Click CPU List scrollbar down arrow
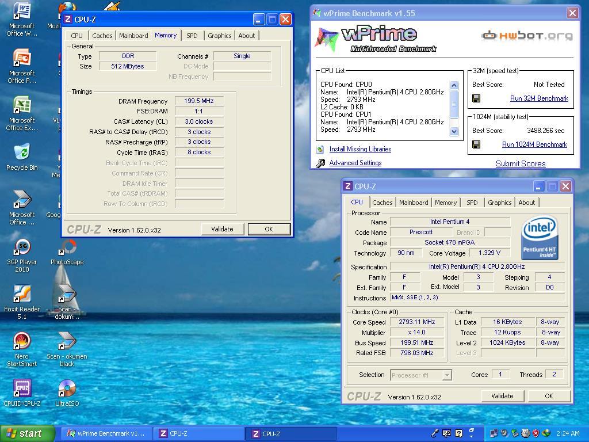Image resolution: width=589 pixels, height=442 pixels. [x=454, y=132]
